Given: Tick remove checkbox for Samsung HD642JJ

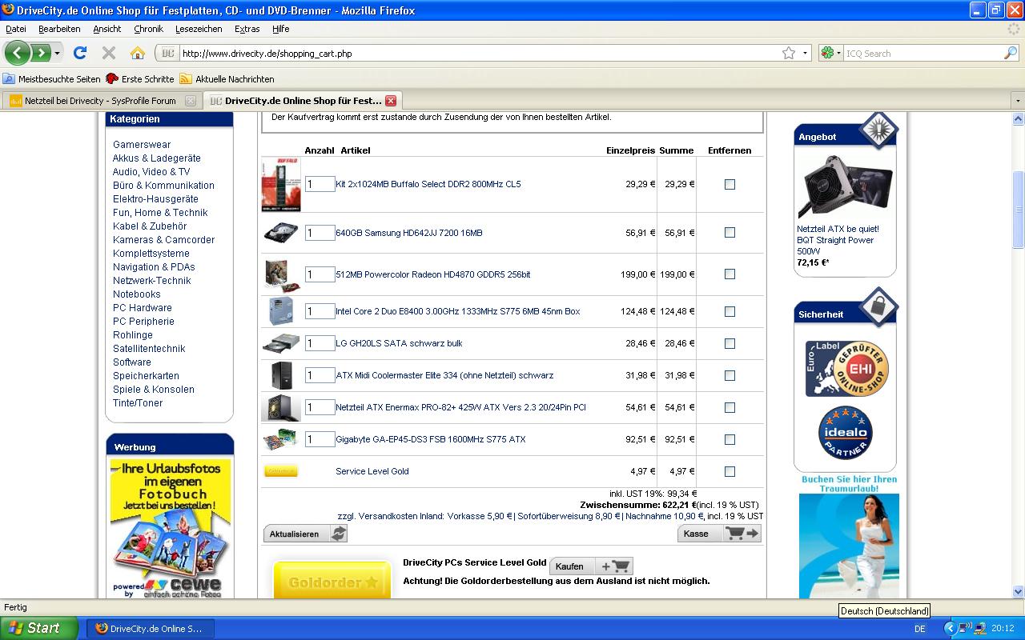Looking at the screenshot, I should (730, 233).
